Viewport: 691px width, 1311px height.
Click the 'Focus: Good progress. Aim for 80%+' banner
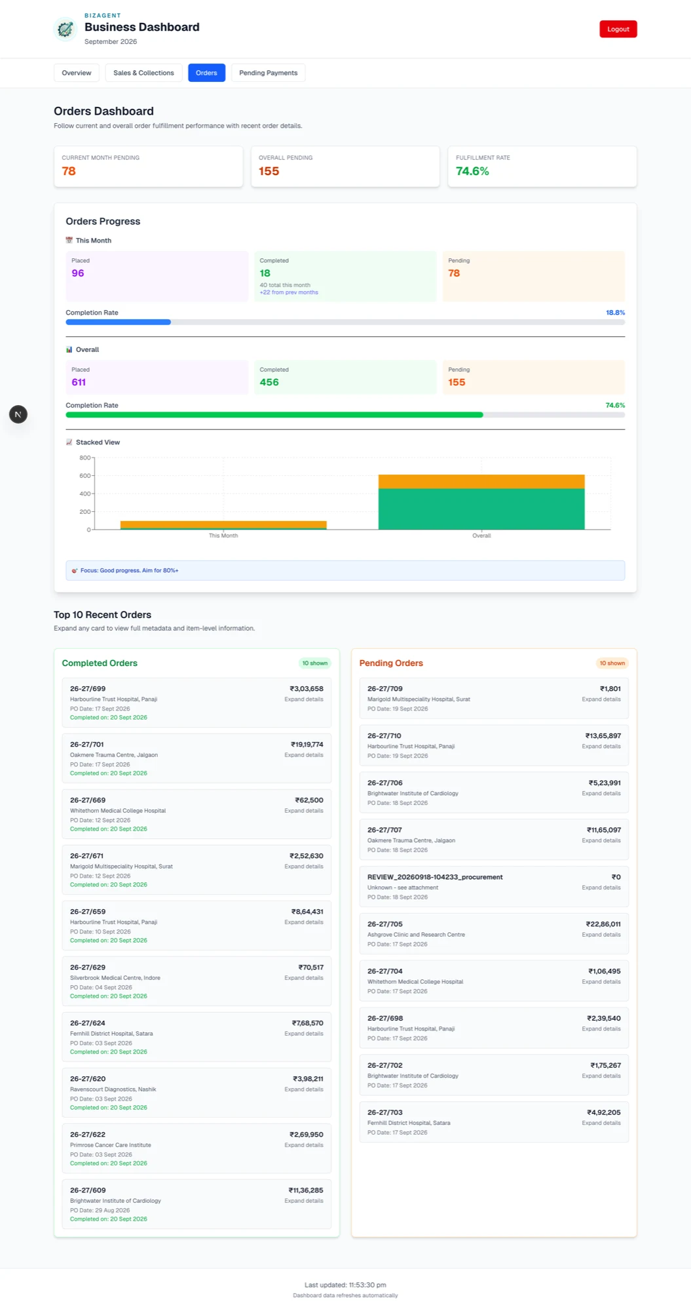[x=345, y=570]
